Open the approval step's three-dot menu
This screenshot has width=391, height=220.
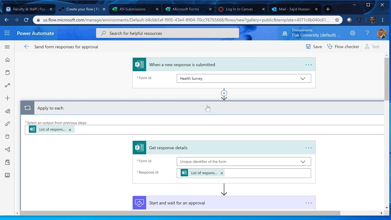(309, 203)
